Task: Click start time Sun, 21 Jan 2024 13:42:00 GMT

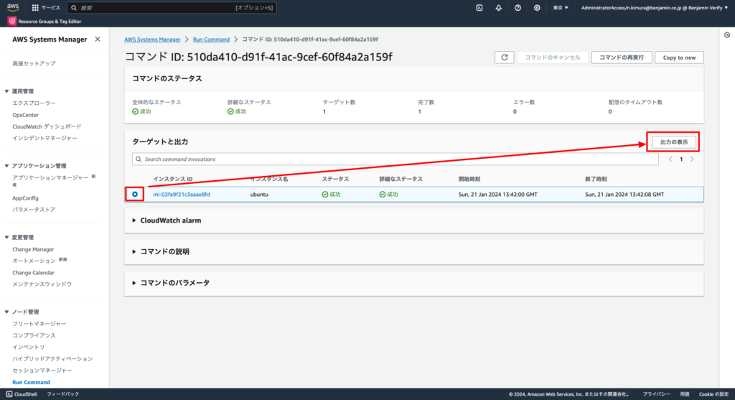Action: click(x=498, y=195)
